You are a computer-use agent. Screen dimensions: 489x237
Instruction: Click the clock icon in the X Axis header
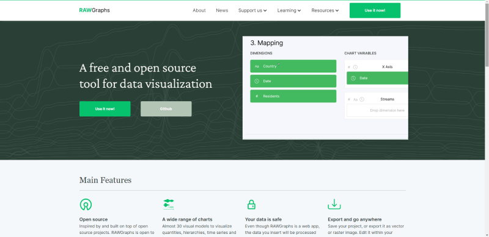point(355,67)
